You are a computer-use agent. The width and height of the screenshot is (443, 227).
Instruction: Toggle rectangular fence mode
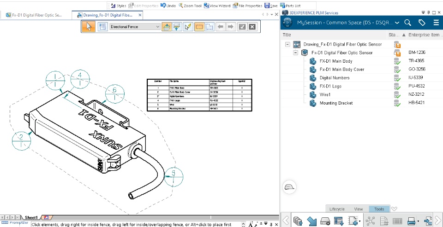point(199,27)
